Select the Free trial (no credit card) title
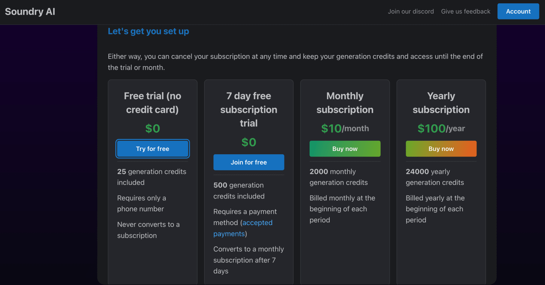Image resolution: width=545 pixels, height=285 pixels. [153, 103]
